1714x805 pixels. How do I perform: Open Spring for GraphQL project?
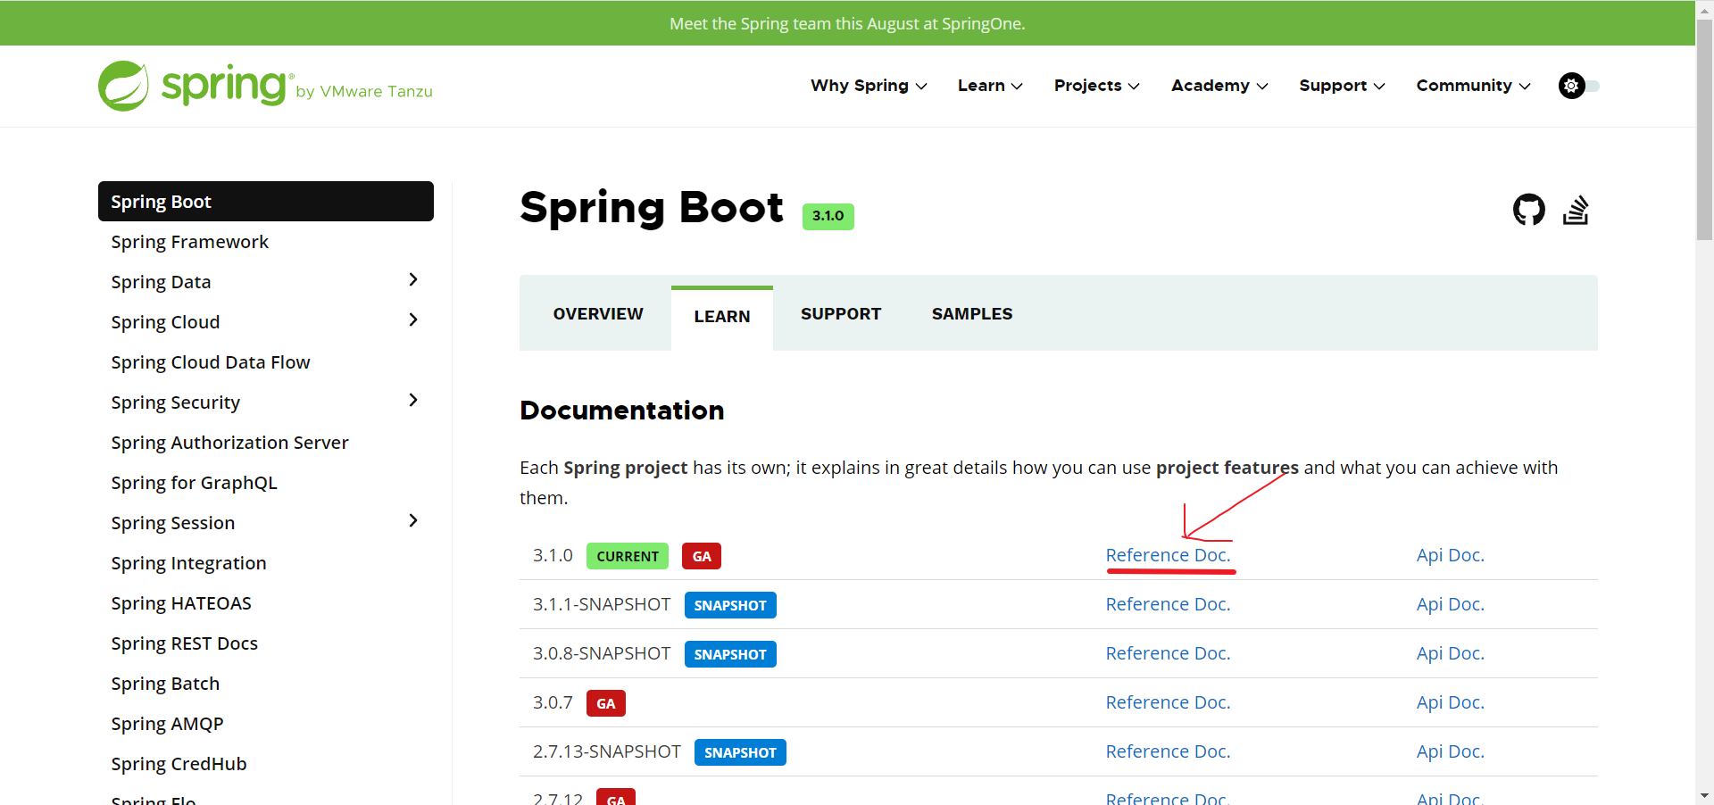[x=194, y=483]
